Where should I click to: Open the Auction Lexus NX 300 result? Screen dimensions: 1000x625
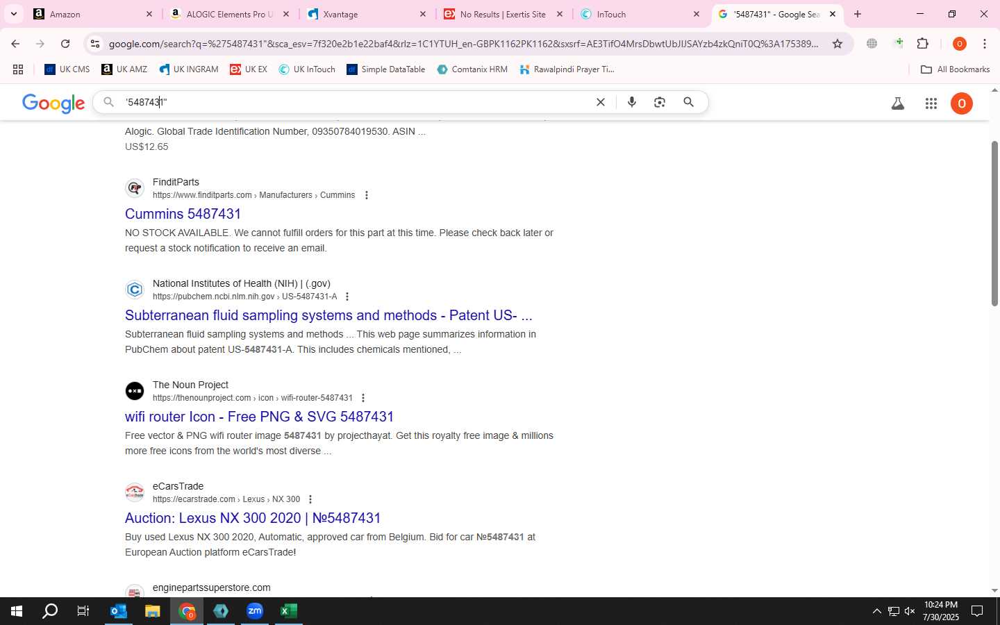(253, 518)
